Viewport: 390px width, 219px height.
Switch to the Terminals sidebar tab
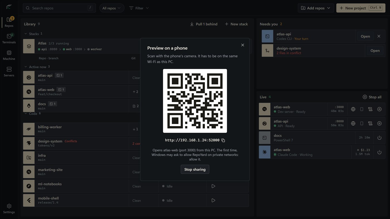tap(9, 39)
